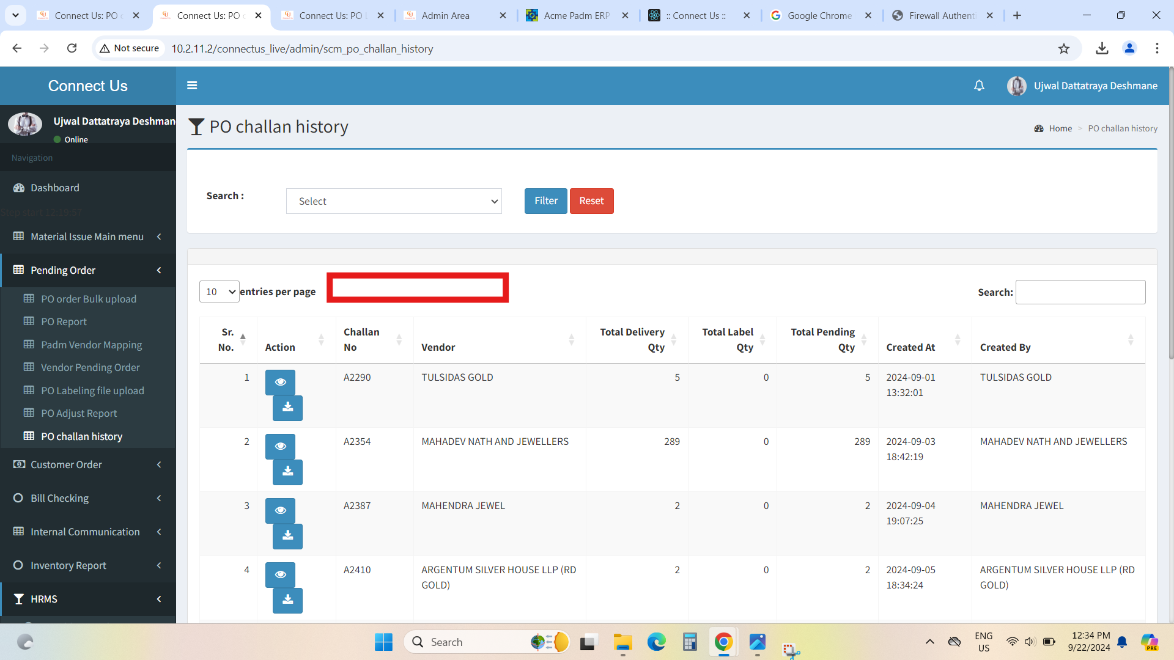Open PO order Bulk upload
Viewport: 1174px width, 660px height.
[x=88, y=299]
